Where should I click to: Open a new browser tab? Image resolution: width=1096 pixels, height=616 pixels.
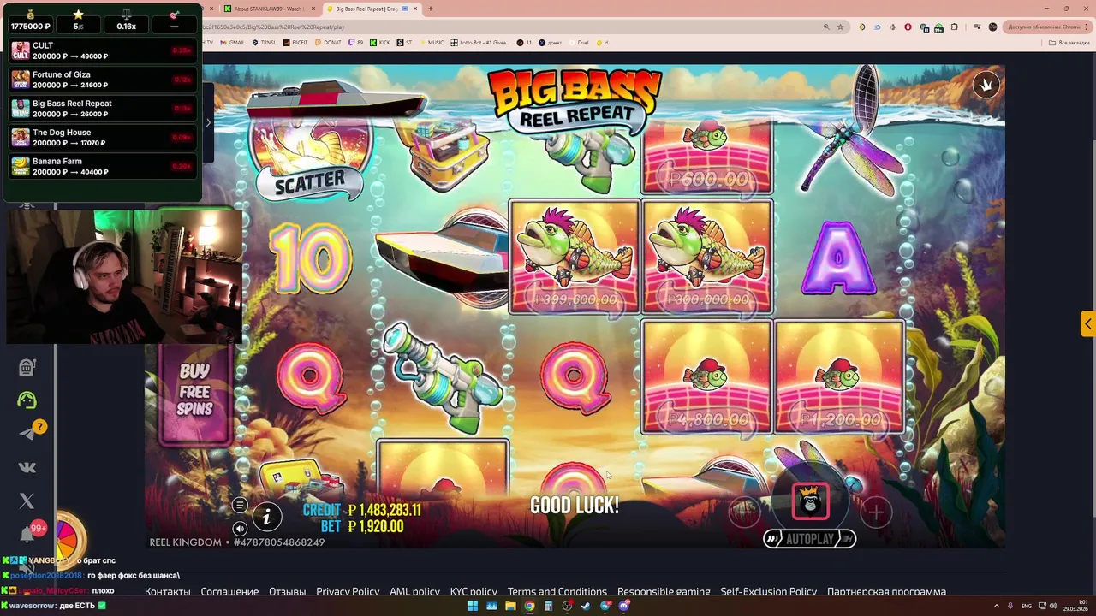point(430,9)
